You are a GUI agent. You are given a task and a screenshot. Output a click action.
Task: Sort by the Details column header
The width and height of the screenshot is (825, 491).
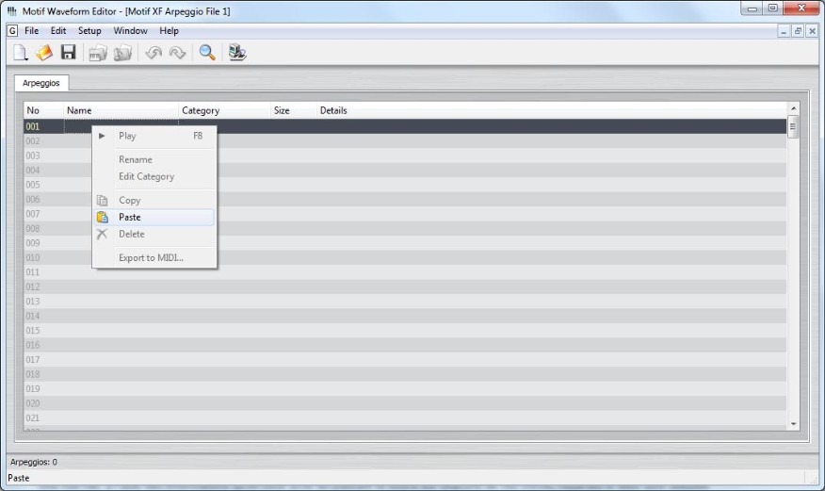(x=551, y=110)
